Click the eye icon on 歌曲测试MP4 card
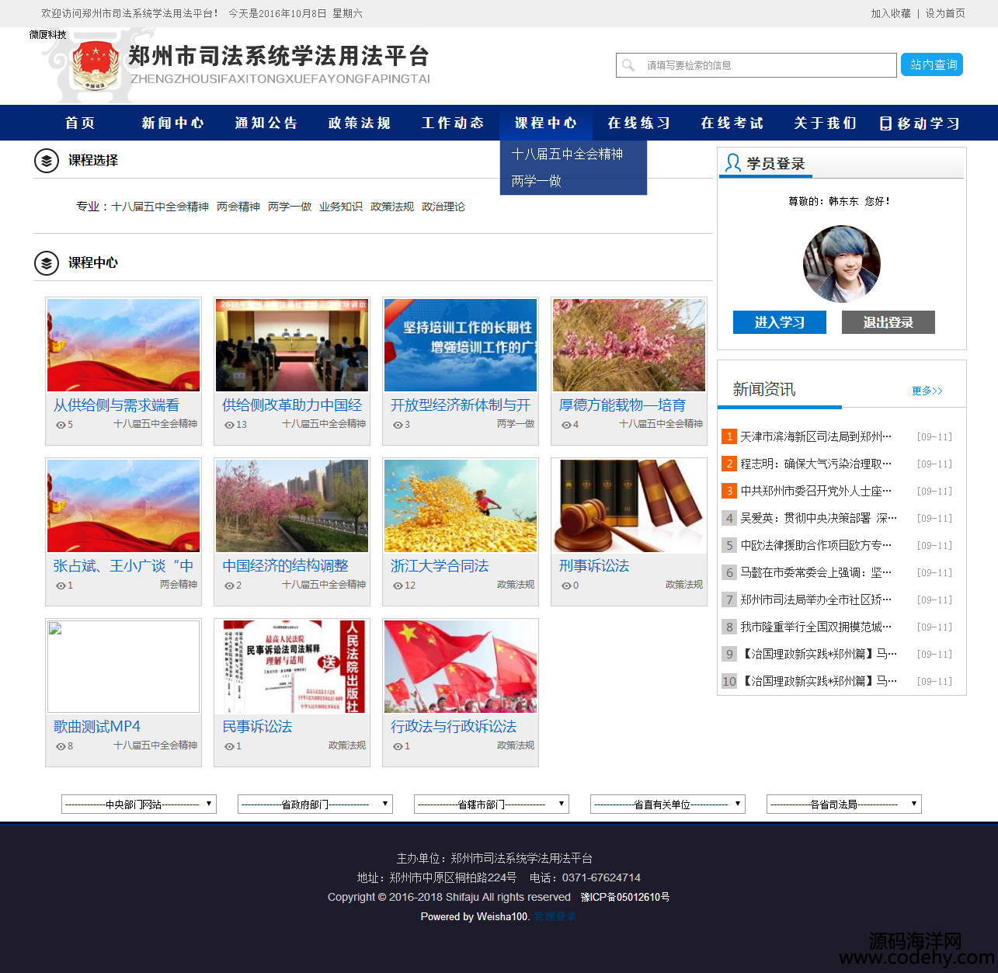Image resolution: width=998 pixels, height=973 pixels. click(x=61, y=746)
